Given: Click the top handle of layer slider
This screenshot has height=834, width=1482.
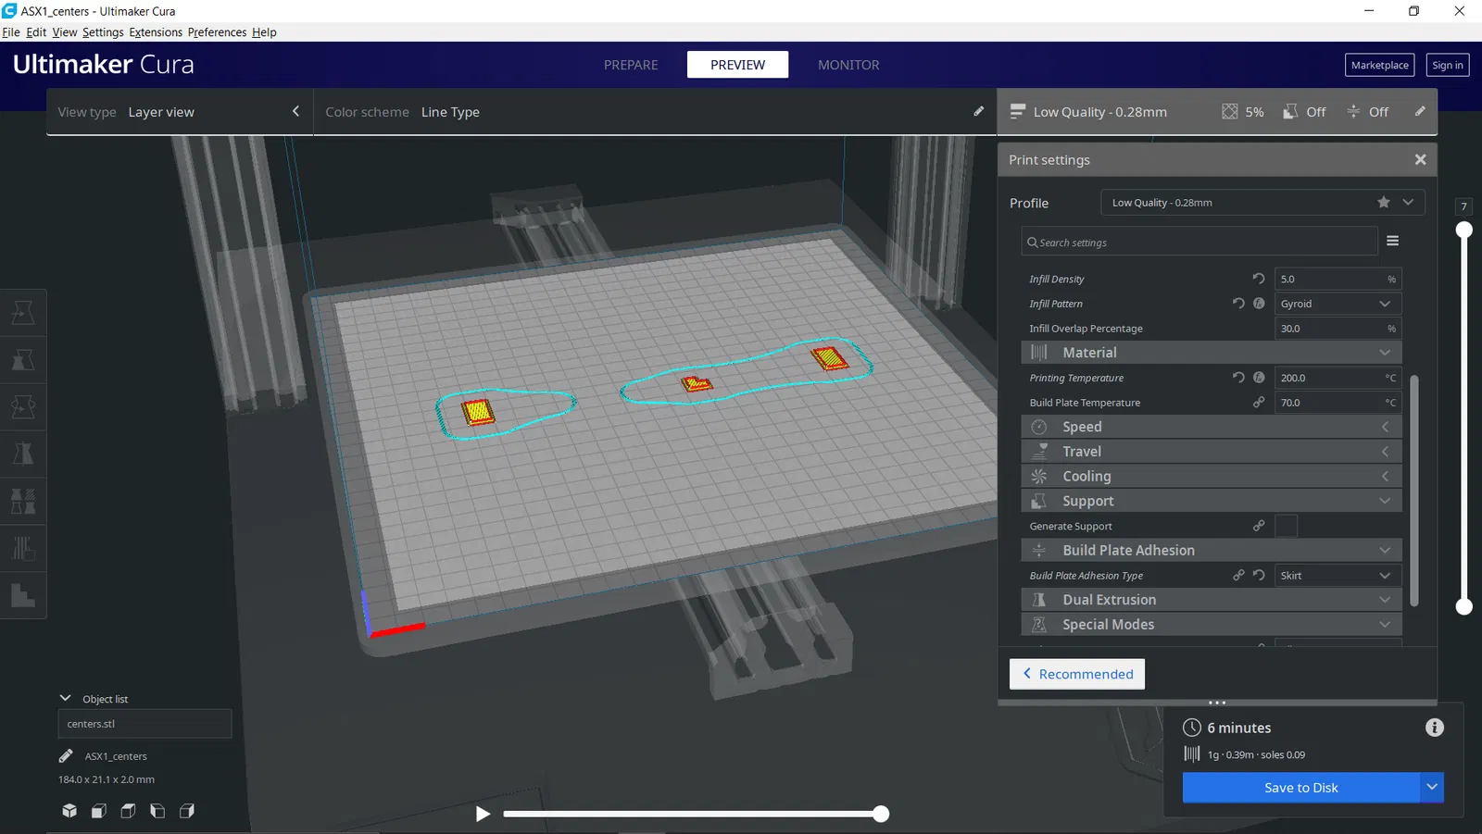Looking at the screenshot, I should click(x=1463, y=230).
